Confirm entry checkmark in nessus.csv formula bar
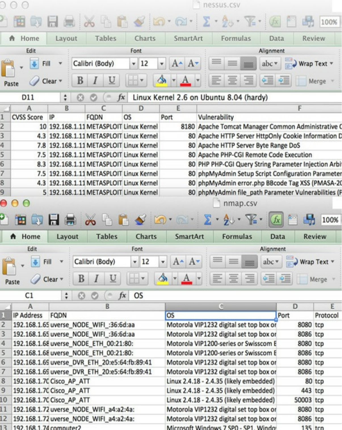 pyautogui.click(x=94, y=98)
